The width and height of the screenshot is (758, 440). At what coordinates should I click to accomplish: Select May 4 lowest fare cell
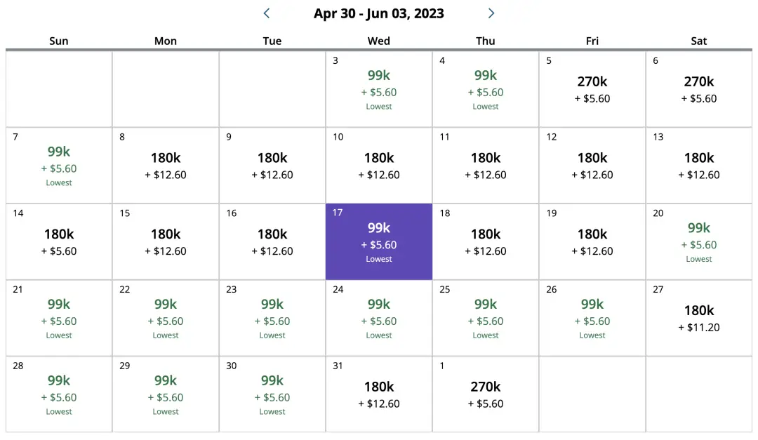(486, 89)
